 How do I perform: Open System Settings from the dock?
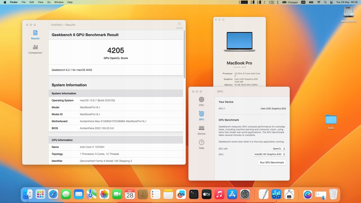245,194
